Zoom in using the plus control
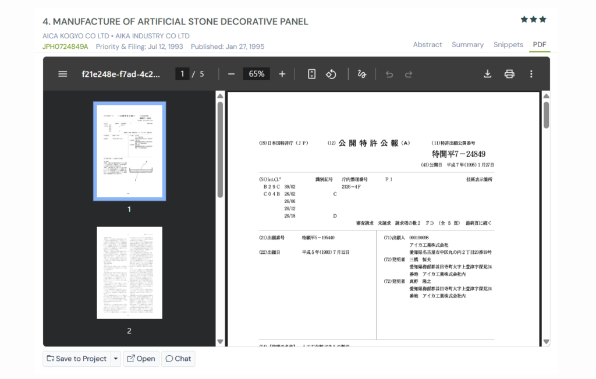Image resolution: width=596 pixels, height=379 pixels. [282, 73]
